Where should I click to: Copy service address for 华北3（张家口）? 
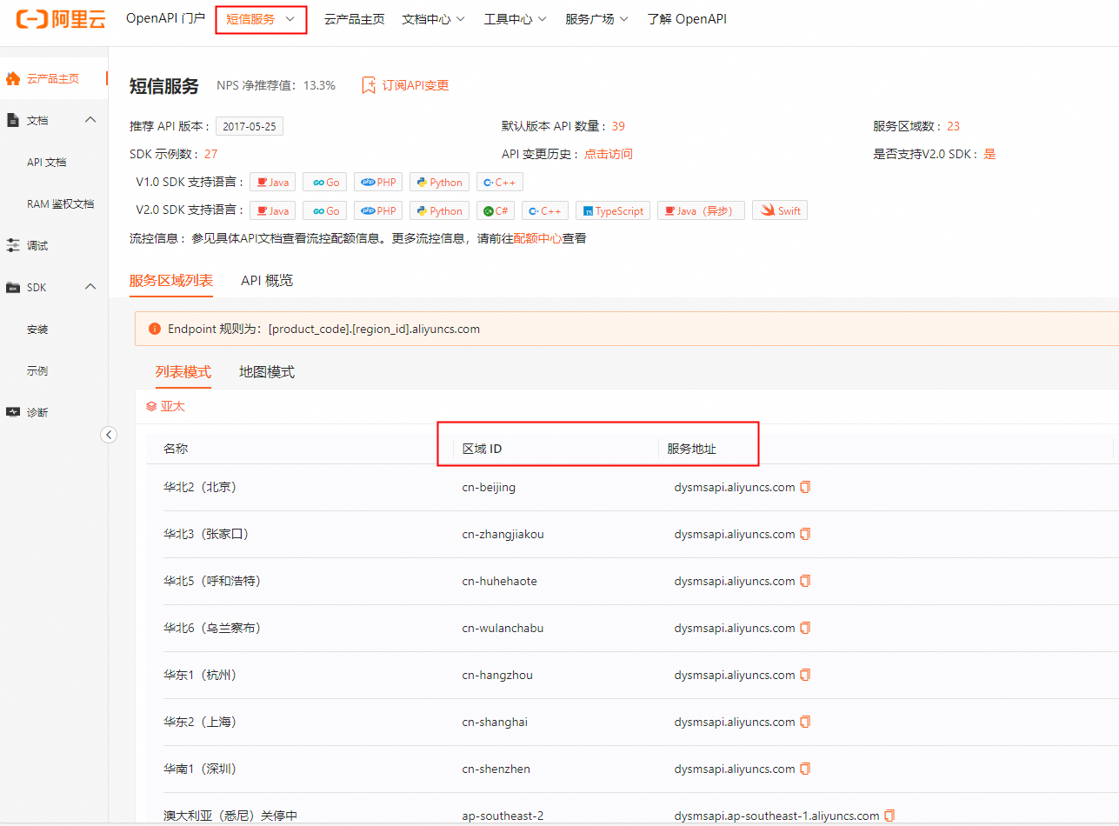coord(805,534)
